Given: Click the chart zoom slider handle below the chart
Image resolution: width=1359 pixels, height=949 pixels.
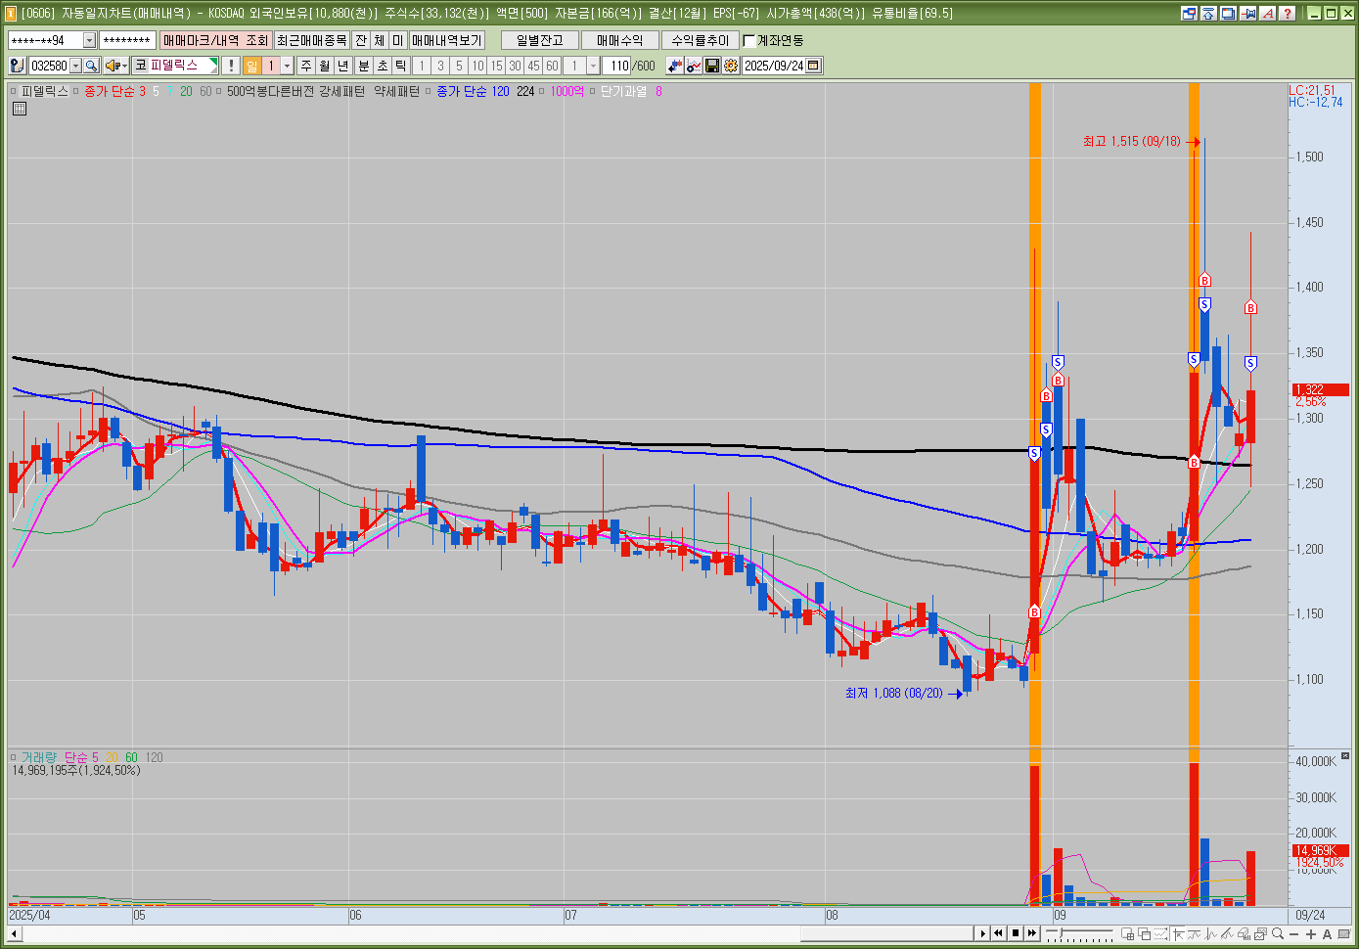Looking at the screenshot, I should pos(1061,931).
